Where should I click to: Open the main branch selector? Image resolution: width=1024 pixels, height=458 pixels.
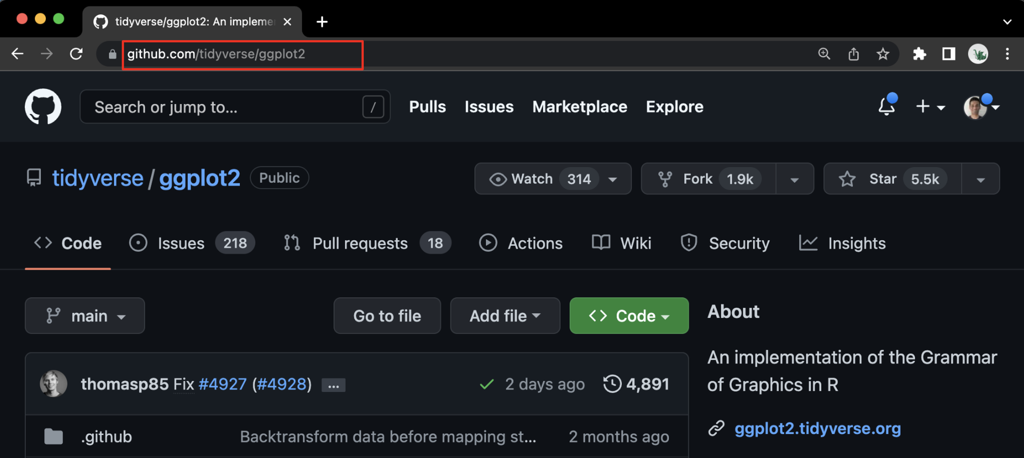coord(85,315)
